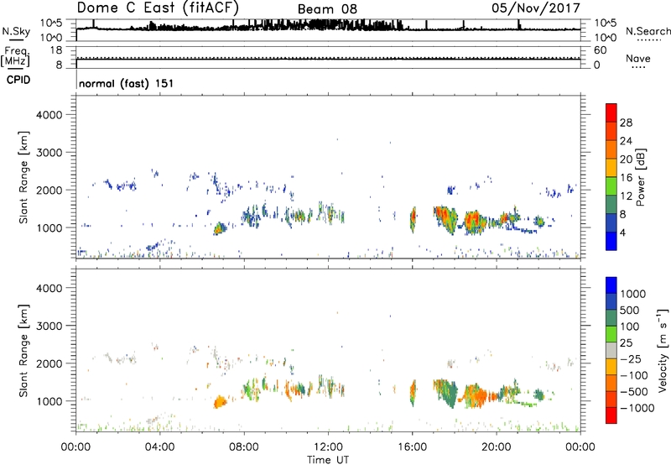Click the Nave legend label

tap(638, 58)
